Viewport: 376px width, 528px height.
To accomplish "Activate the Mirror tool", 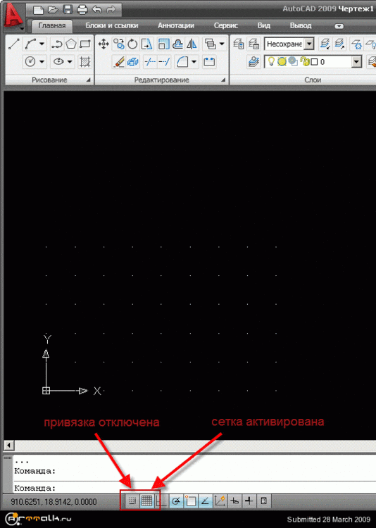I will (192, 44).
